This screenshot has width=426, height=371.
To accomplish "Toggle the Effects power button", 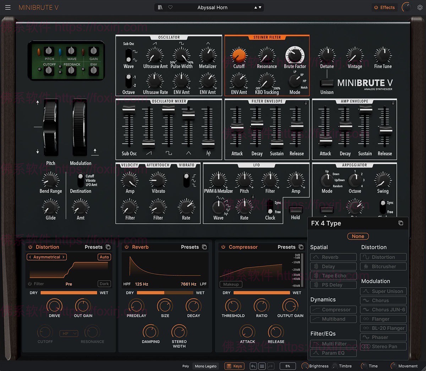I will point(377,7).
